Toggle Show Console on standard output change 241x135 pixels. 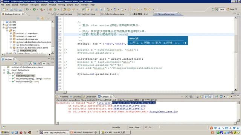(x=206, y=97)
